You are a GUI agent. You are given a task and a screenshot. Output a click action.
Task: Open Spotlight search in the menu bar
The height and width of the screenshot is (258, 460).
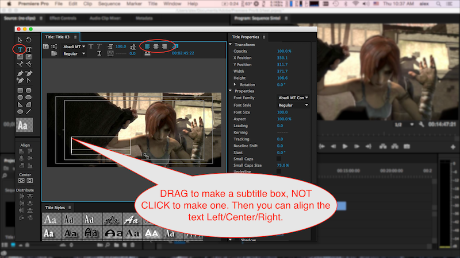click(x=438, y=4)
